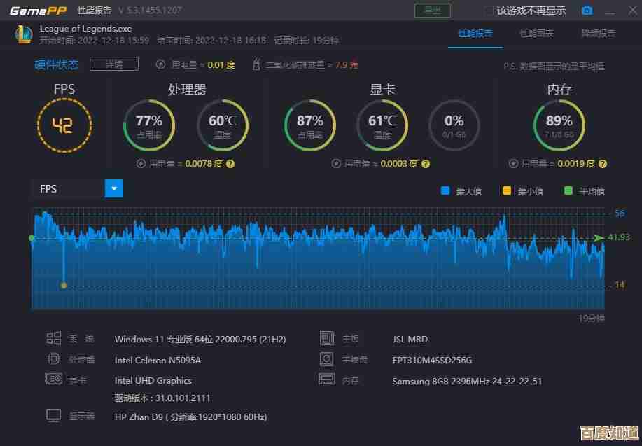
Task: Toggle the green 平均值 legend series
Action: point(568,190)
